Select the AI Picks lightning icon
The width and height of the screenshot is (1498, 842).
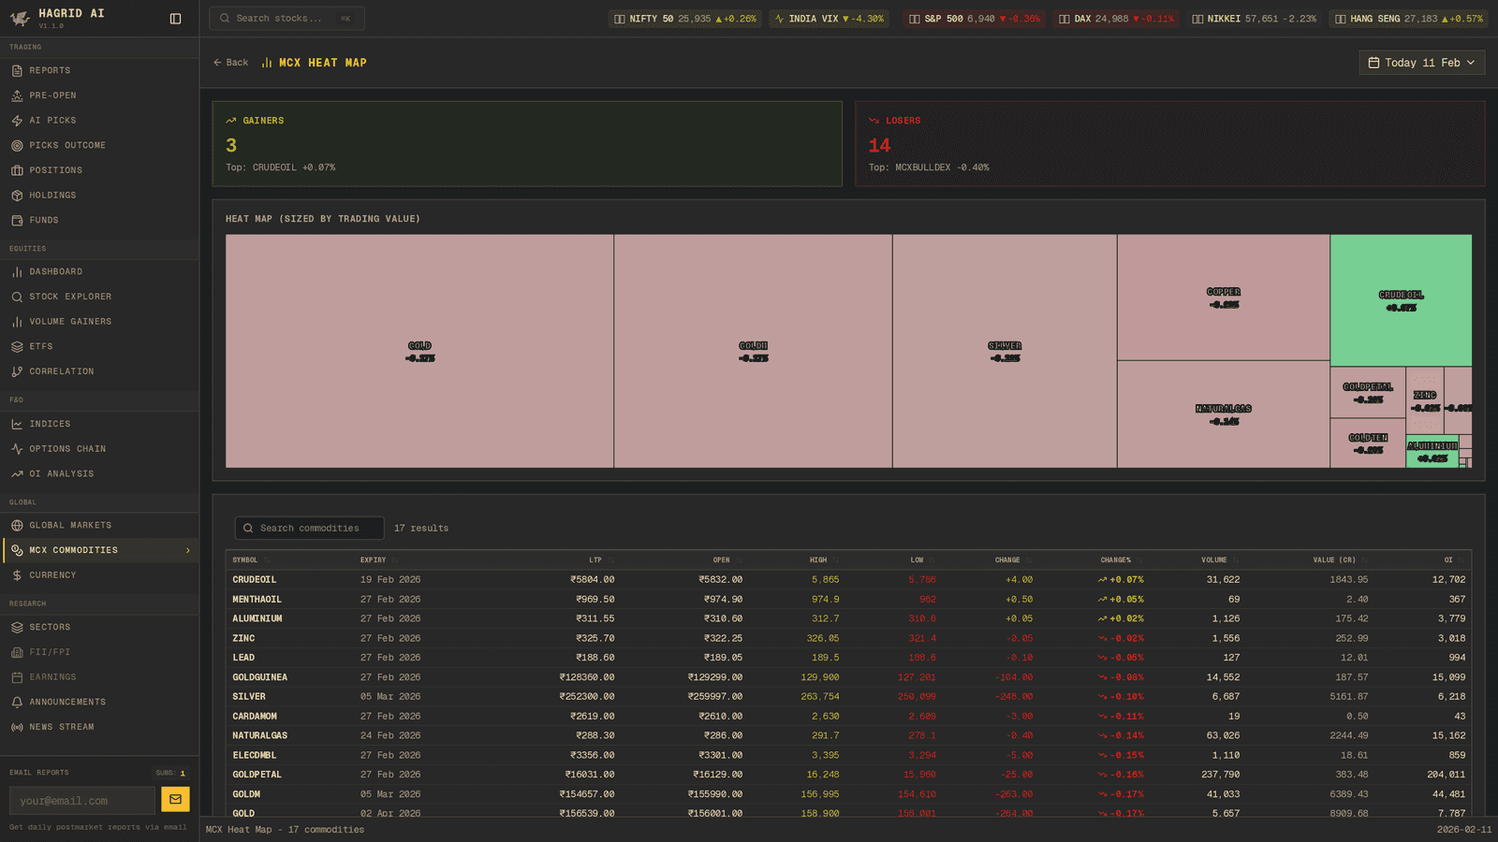pyautogui.click(x=17, y=121)
